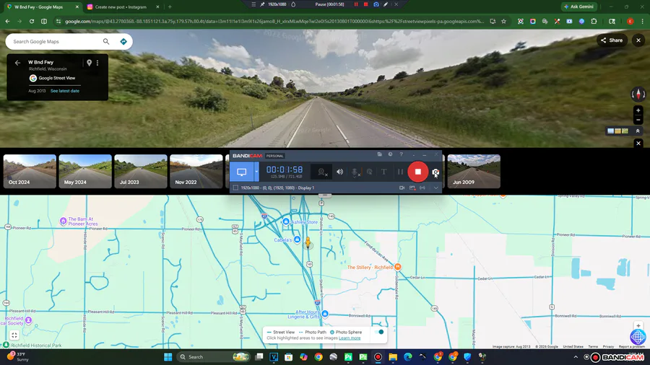Toggle the Bandicam speaker sound icon
The height and width of the screenshot is (365, 650).
click(x=339, y=172)
